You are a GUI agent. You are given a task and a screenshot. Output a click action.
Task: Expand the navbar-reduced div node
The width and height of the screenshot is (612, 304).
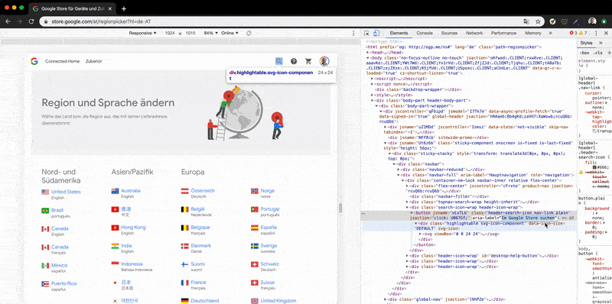(x=399, y=170)
